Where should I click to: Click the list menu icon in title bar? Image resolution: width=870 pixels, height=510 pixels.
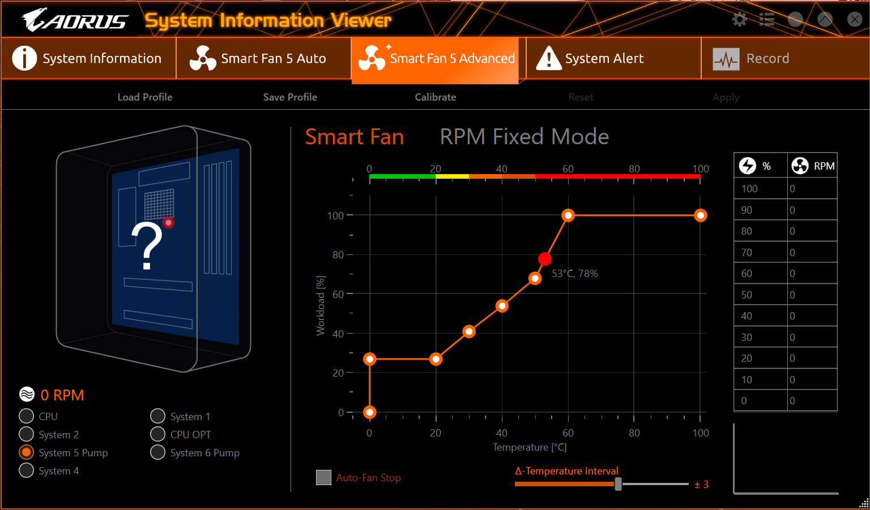[767, 20]
